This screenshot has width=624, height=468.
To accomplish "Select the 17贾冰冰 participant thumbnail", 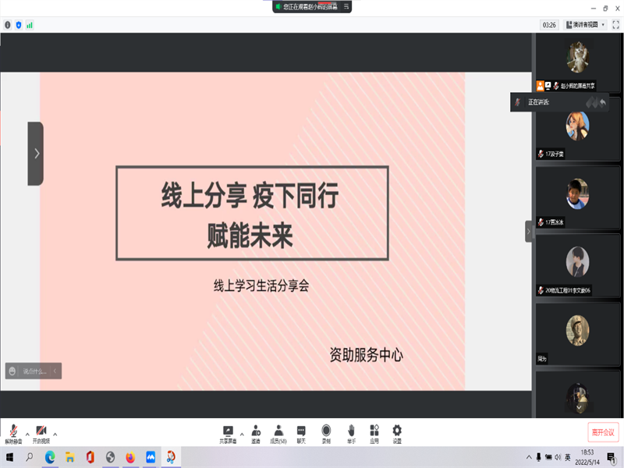I will pos(577,195).
